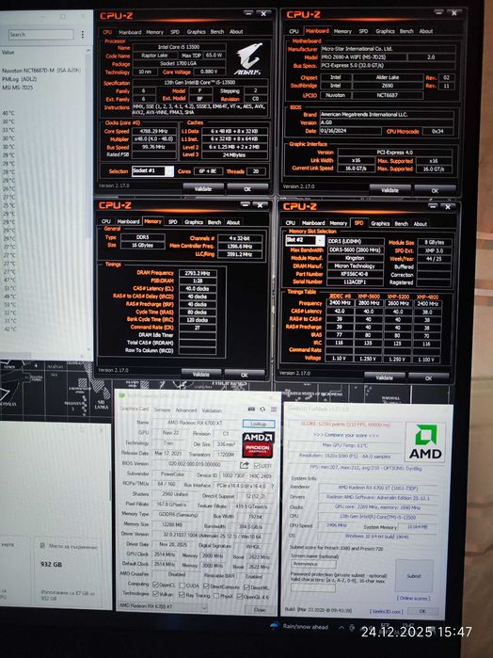
Task: Click OK in the SPD CPU-Z window
Action: point(428,377)
